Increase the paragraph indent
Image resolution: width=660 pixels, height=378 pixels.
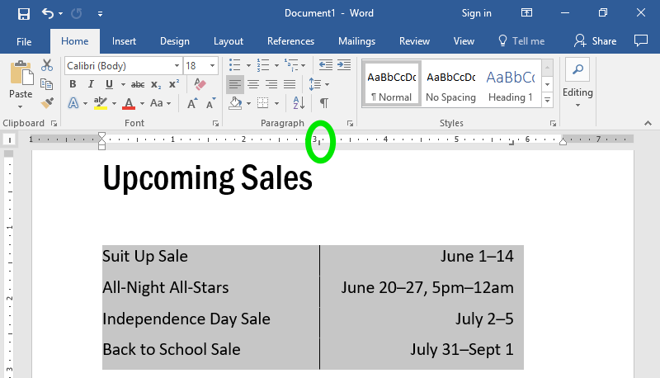[342, 65]
